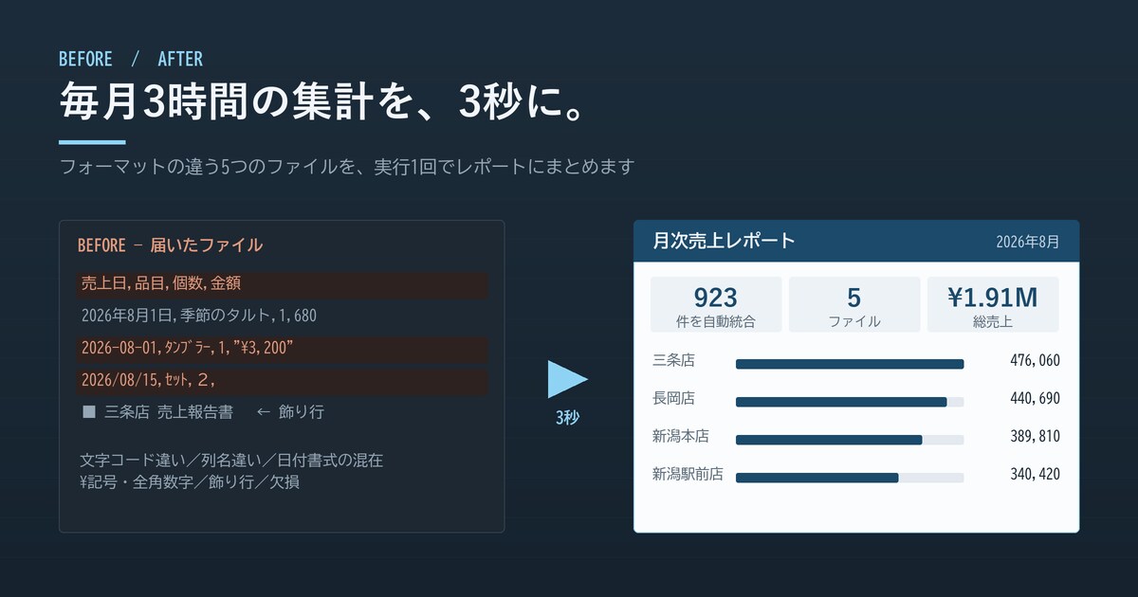Viewport: 1138px width, 597px height.
Task: Click the value '340,420'
Action: click(1036, 475)
